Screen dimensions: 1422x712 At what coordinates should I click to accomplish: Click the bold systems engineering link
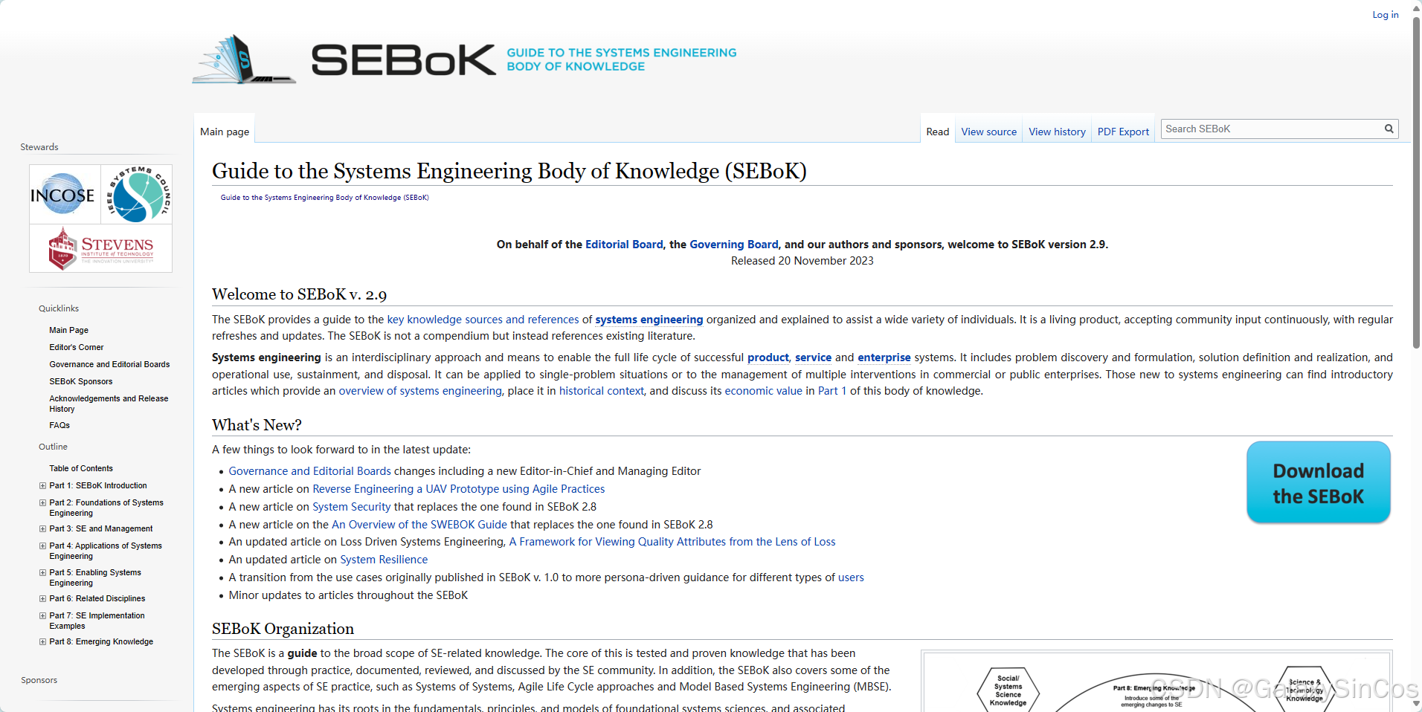coord(649,320)
